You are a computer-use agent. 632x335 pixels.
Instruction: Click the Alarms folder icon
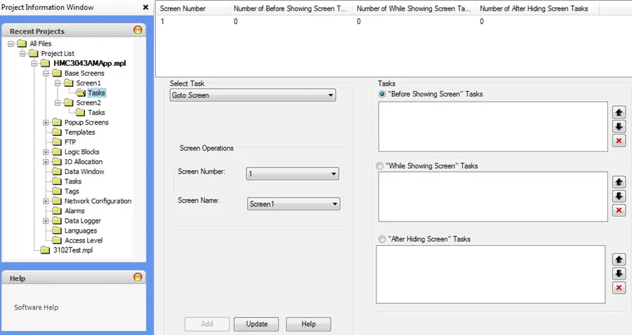(58, 211)
